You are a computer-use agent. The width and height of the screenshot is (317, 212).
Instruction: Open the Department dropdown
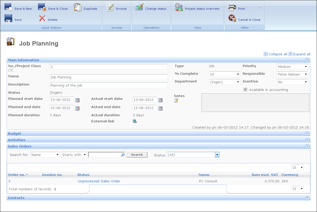point(224,82)
